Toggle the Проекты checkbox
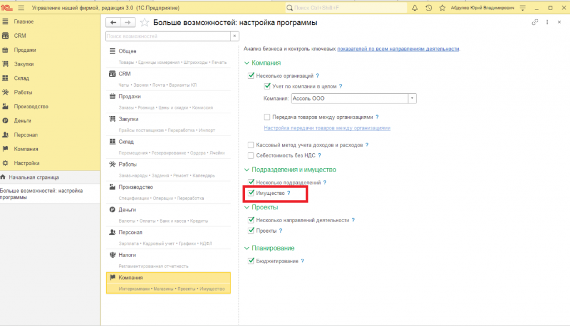570x326 pixels. (x=251, y=230)
